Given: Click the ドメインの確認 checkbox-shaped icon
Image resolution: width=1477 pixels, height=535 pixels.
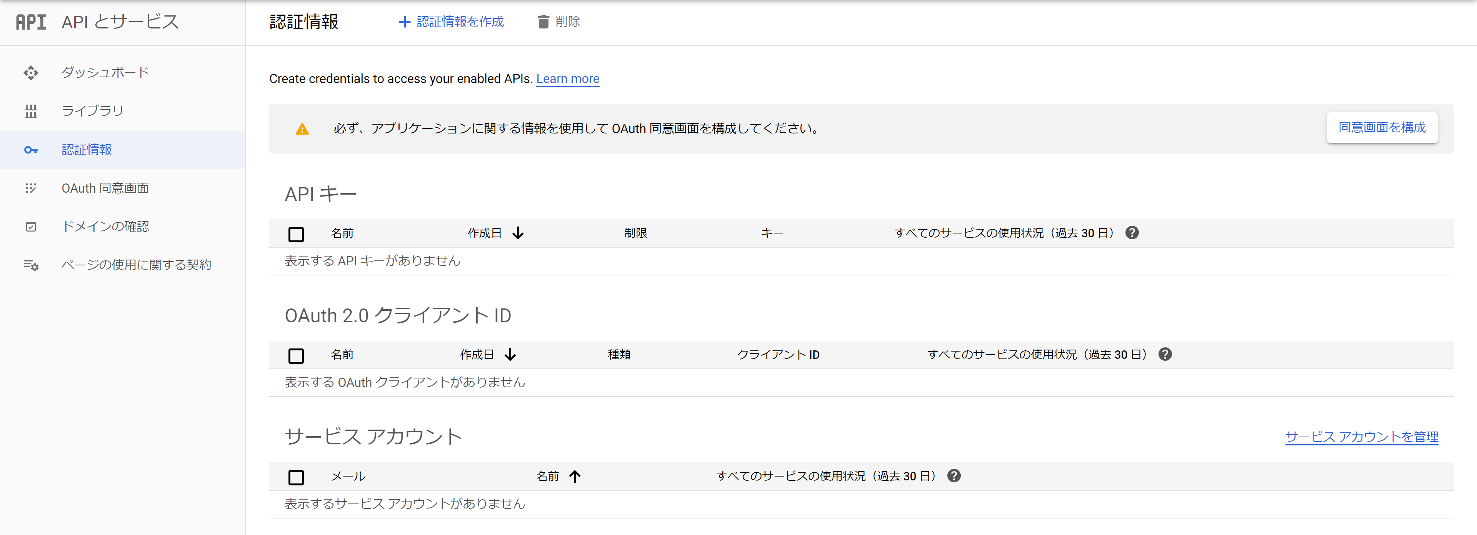Looking at the screenshot, I should [31, 227].
